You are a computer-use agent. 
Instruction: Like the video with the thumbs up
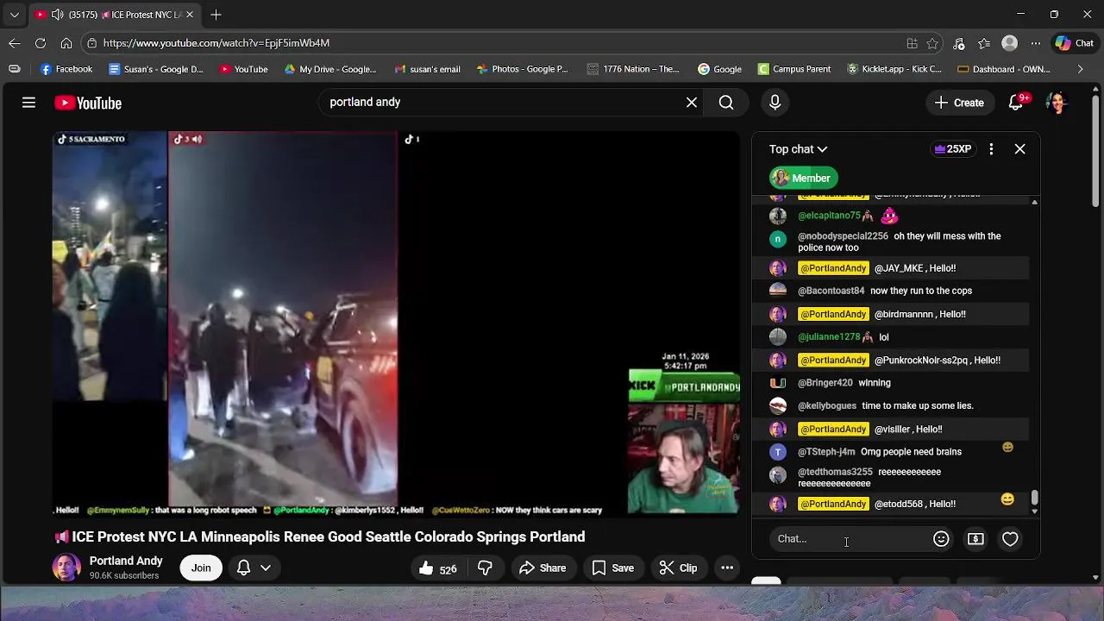pyautogui.click(x=437, y=568)
